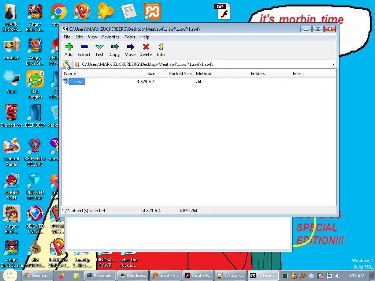Viewport: 375px width, 281px height.
Task: Launch BEJEWED DELUXE desktop shortcut
Action: 35,186
